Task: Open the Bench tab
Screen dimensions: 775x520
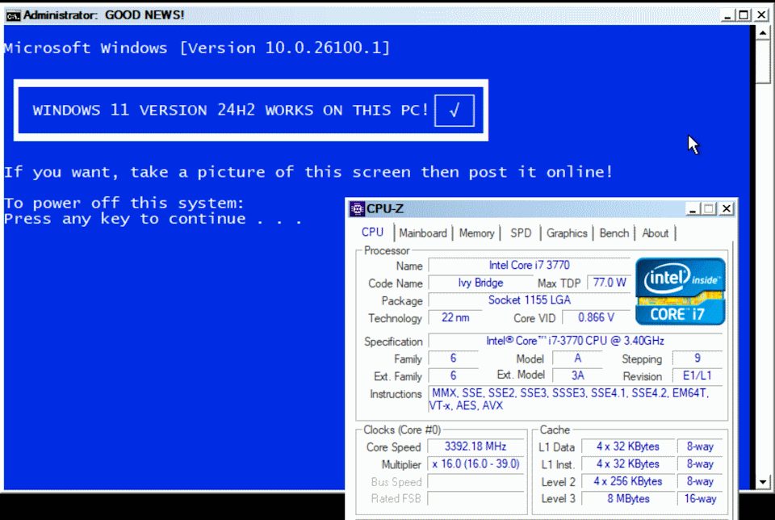Action: [x=614, y=233]
